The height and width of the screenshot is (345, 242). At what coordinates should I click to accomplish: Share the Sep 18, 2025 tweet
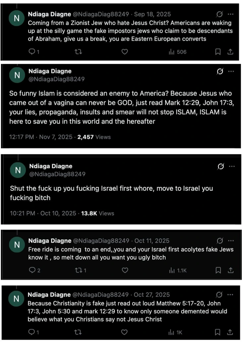[230, 52]
